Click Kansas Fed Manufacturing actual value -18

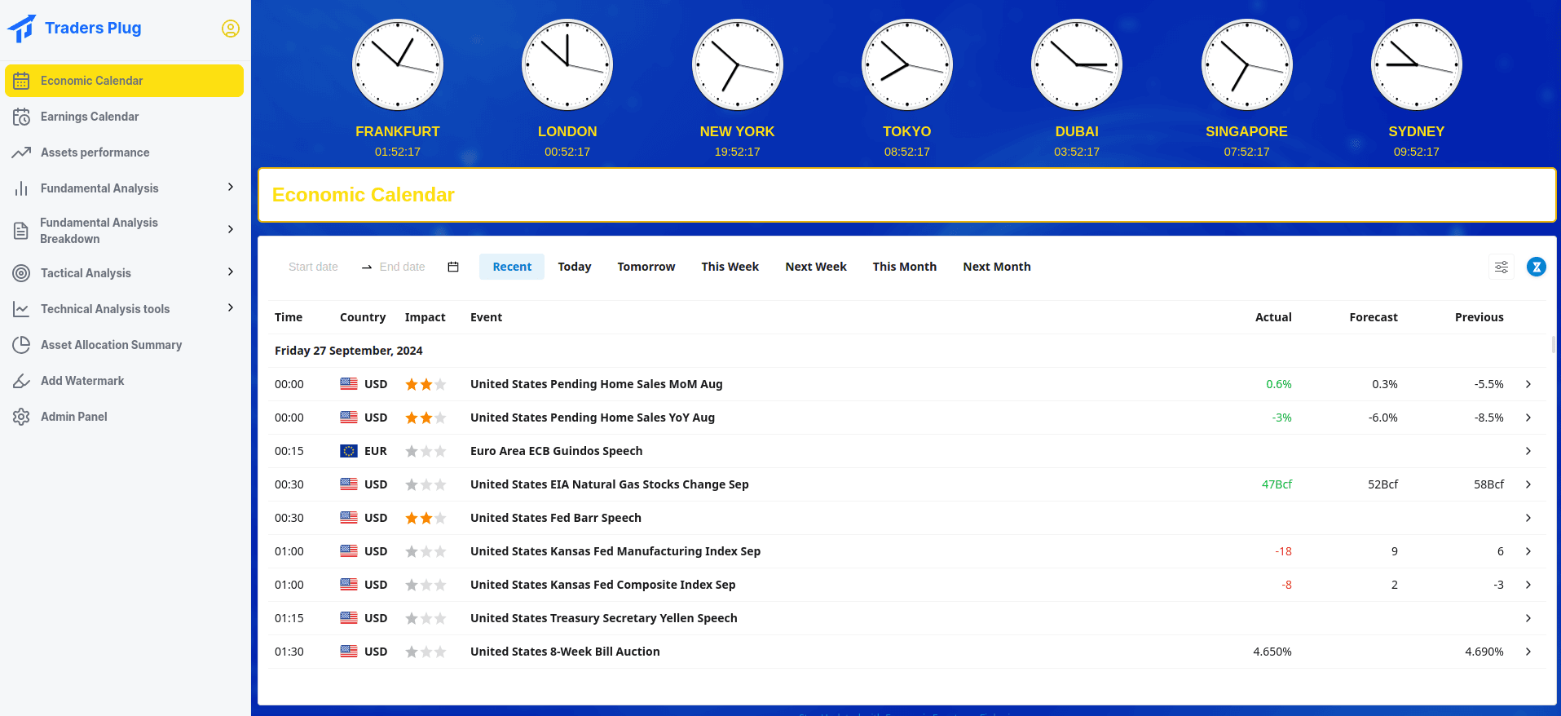1283,551
